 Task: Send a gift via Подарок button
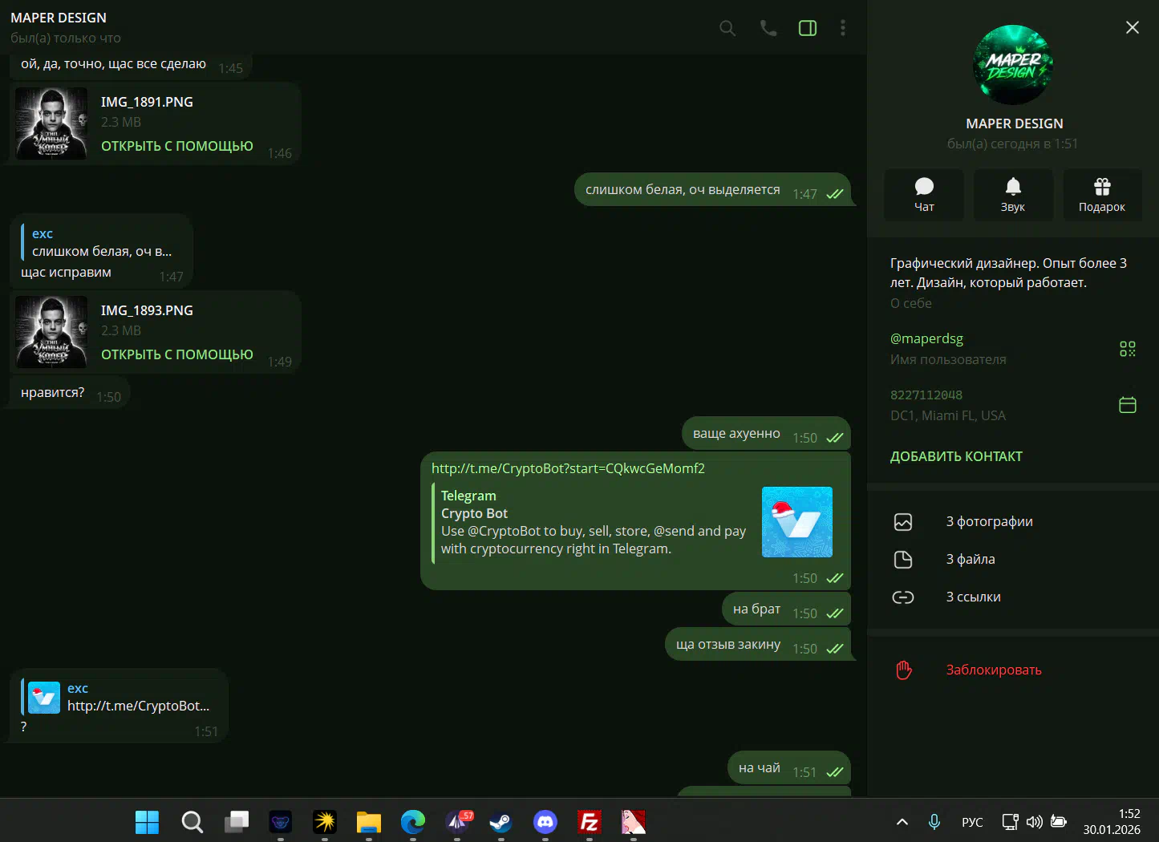click(x=1102, y=195)
